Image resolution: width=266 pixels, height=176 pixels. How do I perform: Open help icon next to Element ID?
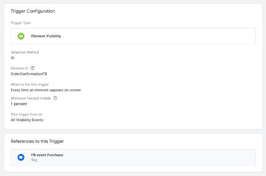(x=32, y=68)
